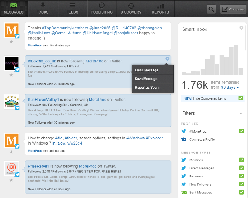The width and height of the screenshot is (248, 198).
Task: Click the @MoreProc Twitter bird icon
Action: [x=184, y=131]
